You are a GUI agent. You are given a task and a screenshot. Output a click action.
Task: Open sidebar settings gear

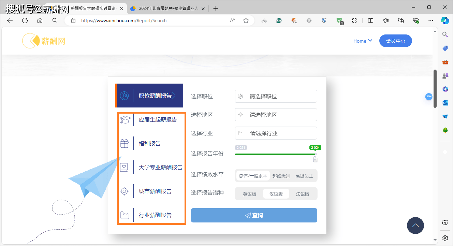click(445, 238)
